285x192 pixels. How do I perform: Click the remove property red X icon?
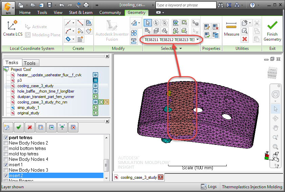tap(216, 27)
